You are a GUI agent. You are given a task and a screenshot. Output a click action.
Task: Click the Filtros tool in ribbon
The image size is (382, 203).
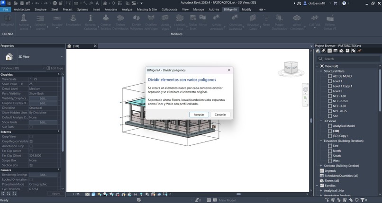[x=202, y=20]
